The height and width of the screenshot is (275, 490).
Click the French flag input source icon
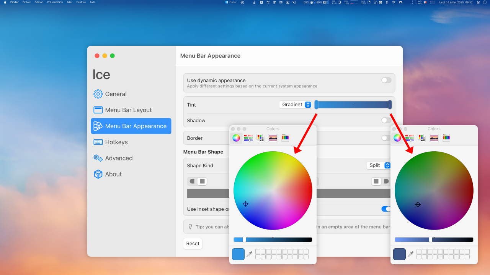425,2
